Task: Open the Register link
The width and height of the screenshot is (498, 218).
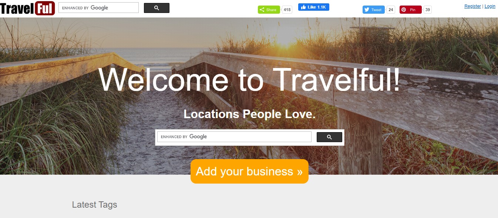Action: pos(473,6)
